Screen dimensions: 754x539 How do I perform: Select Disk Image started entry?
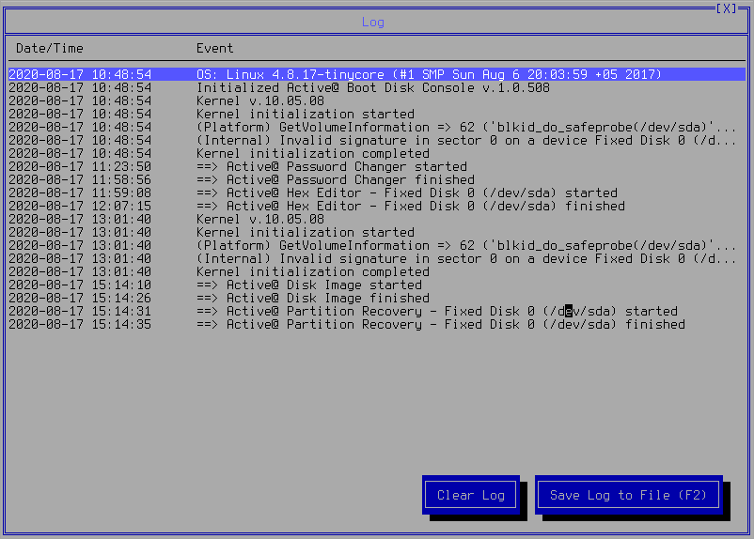[377, 285]
